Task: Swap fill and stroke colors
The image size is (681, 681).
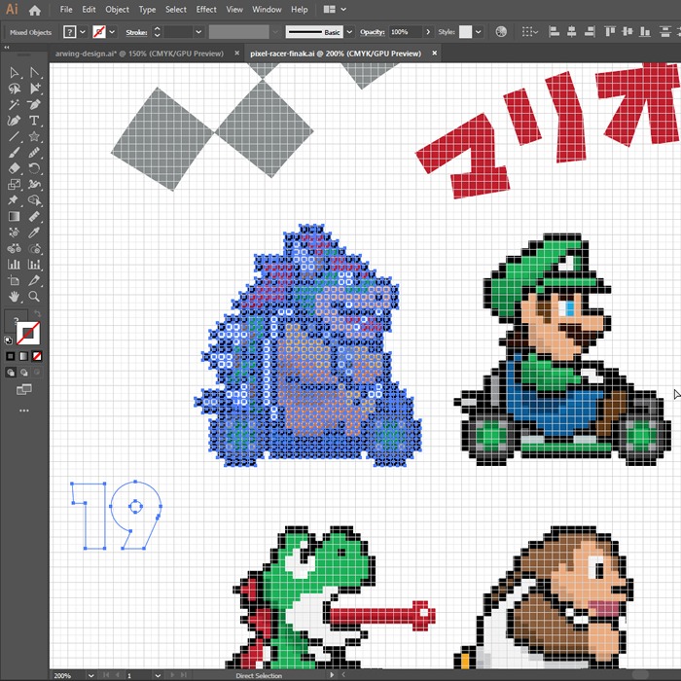Action: click(38, 316)
